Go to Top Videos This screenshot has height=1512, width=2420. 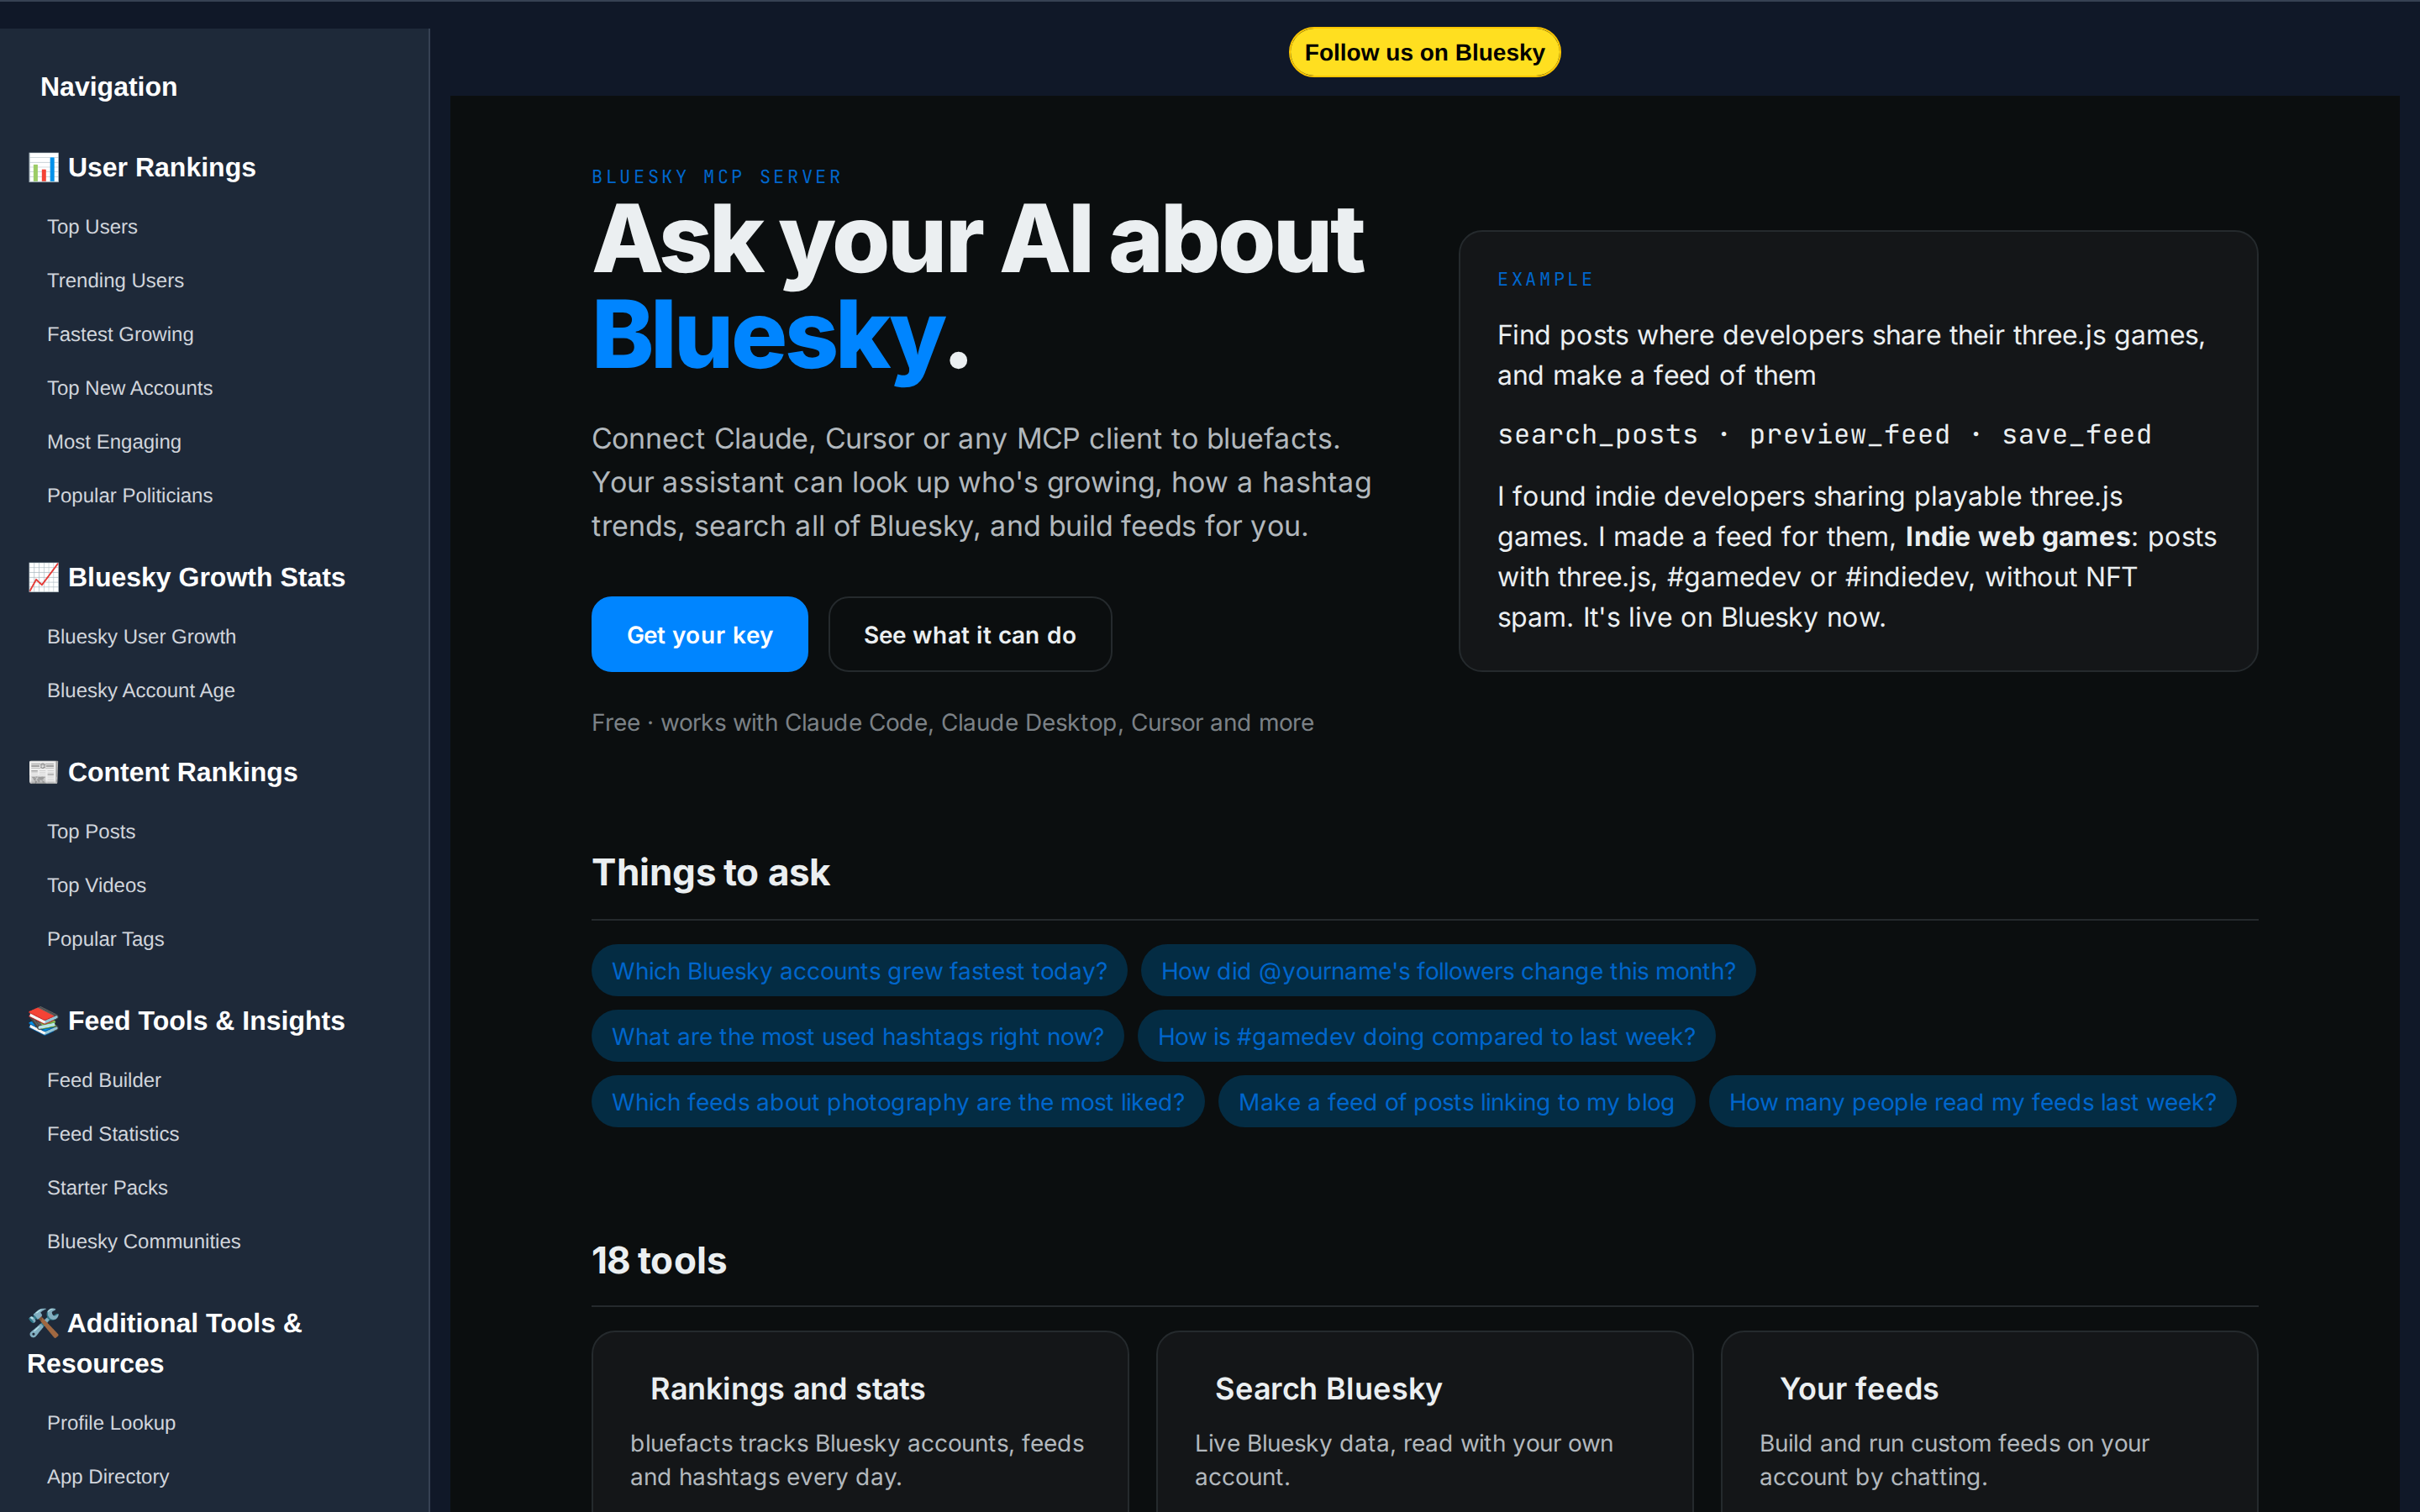click(96, 885)
